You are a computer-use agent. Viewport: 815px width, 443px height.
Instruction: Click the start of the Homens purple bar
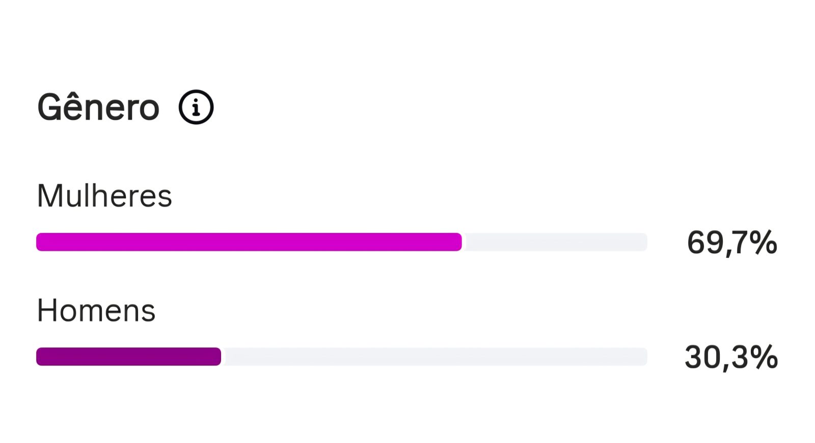41,357
